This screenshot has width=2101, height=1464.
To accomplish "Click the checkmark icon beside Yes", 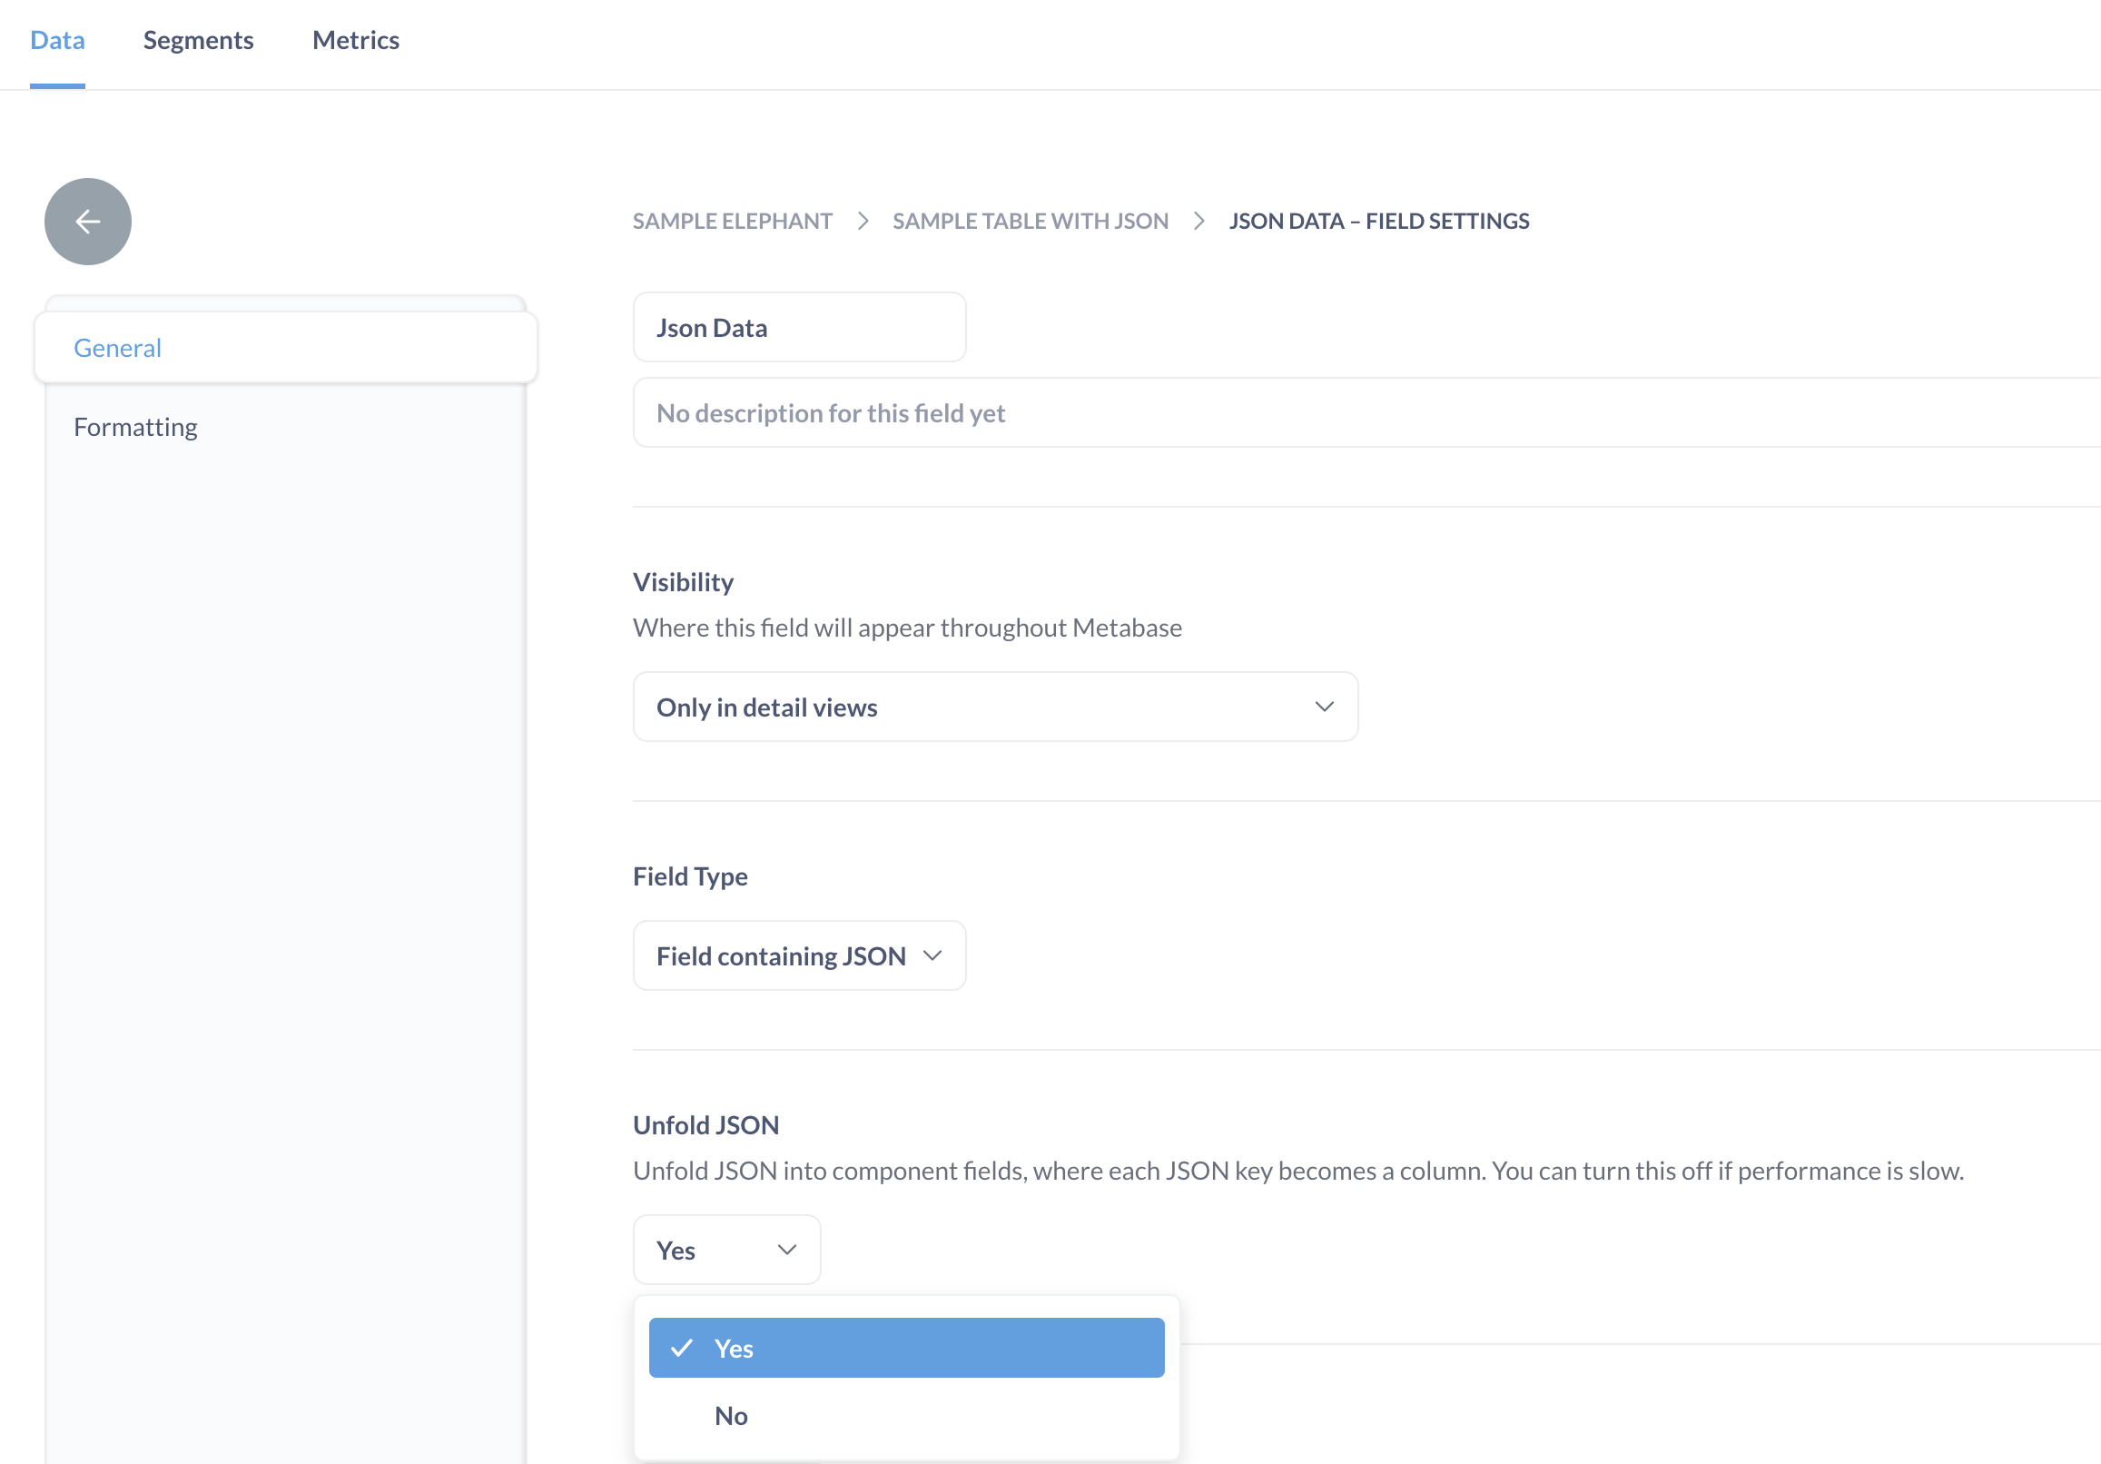I will [x=682, y=1348].
